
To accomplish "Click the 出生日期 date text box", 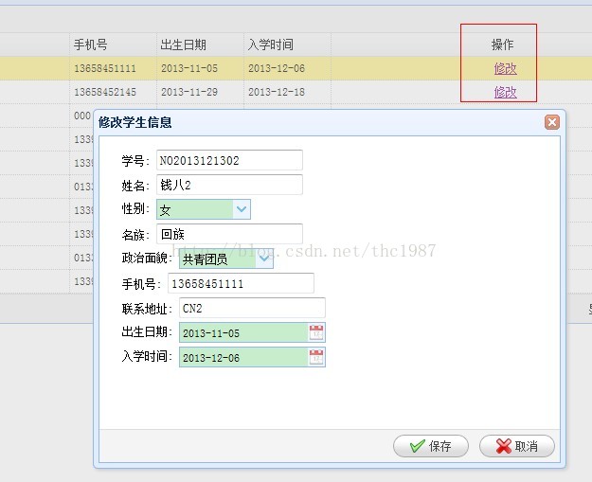I will pos(242,332).
